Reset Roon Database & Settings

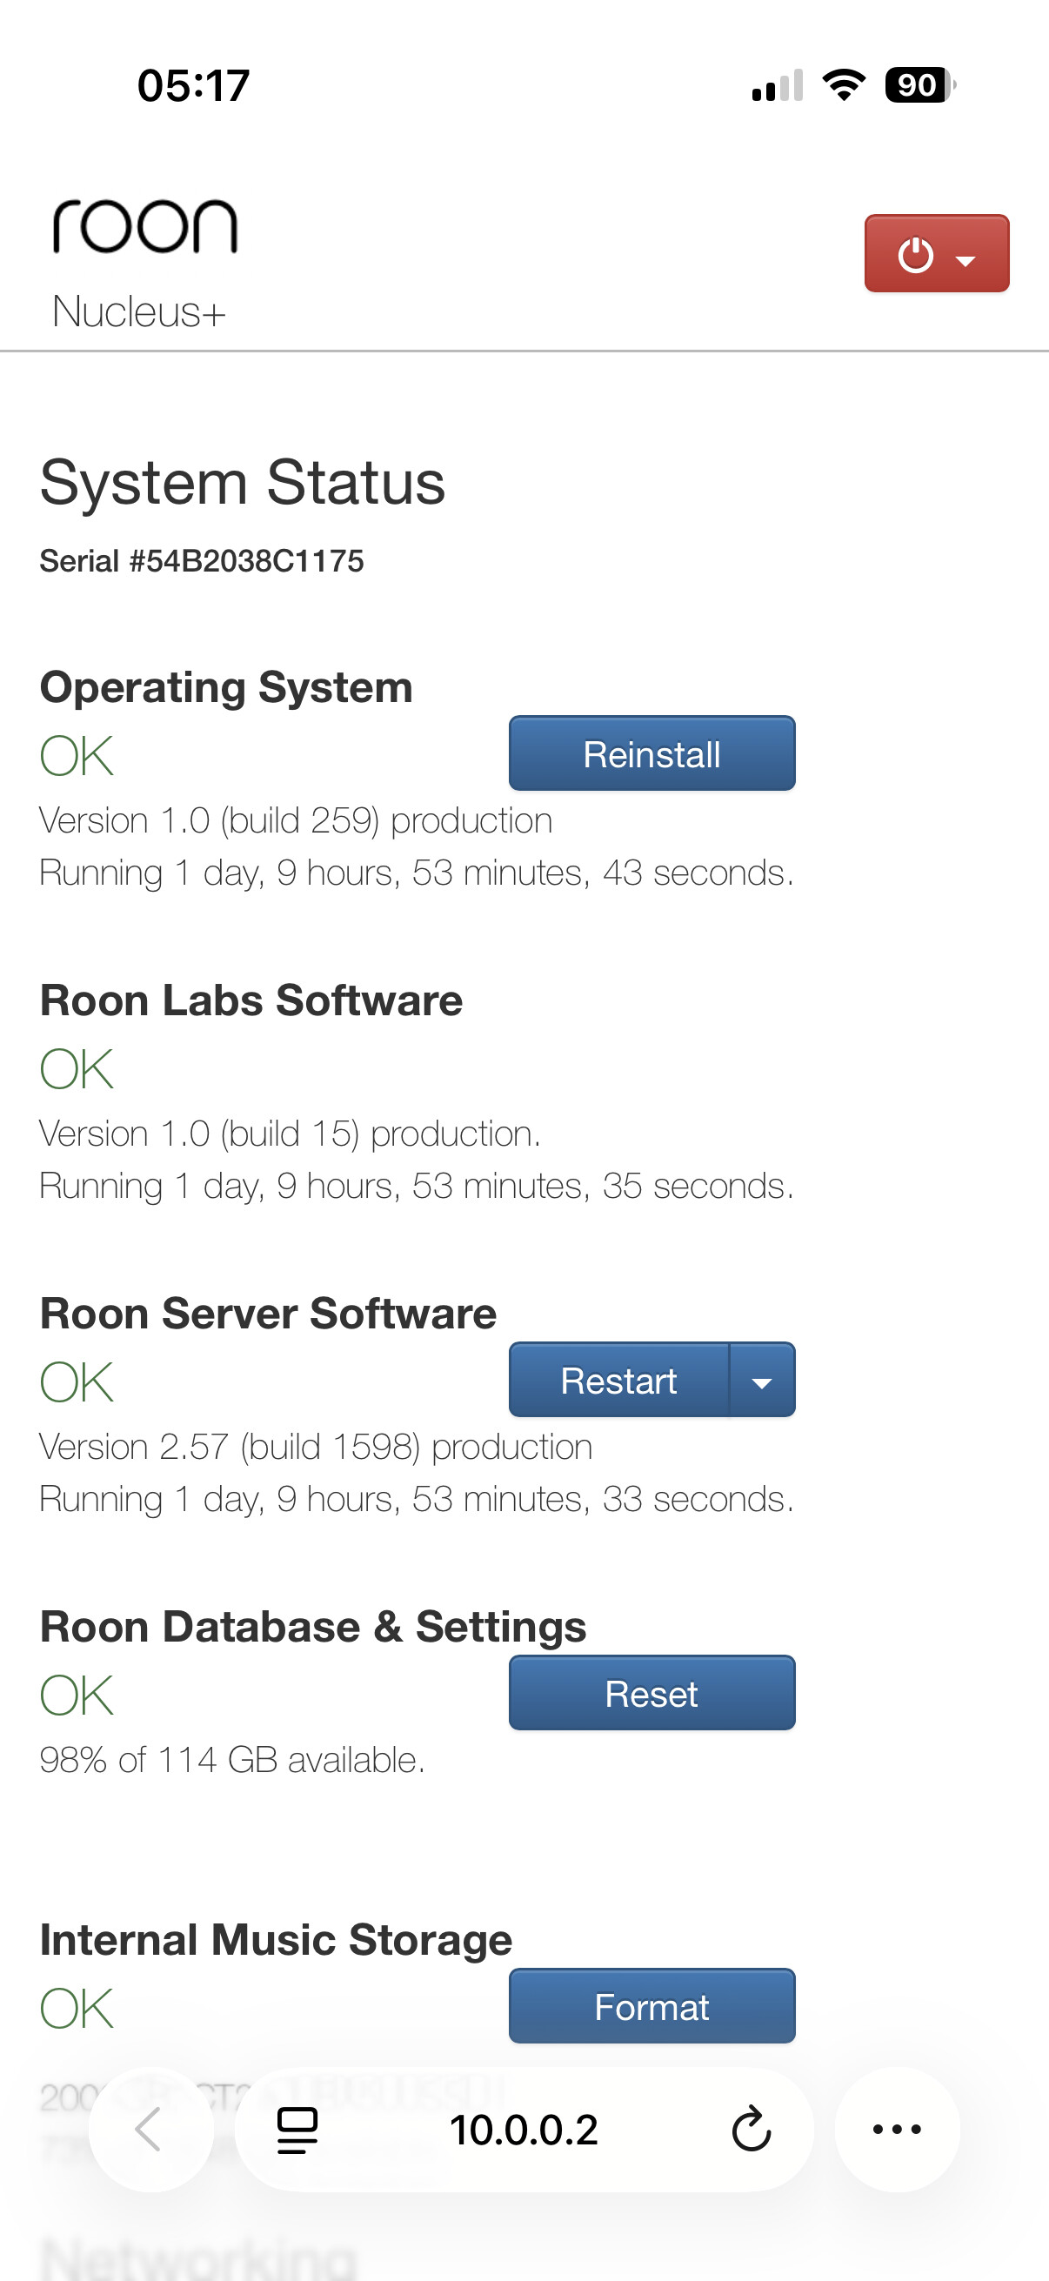[x=651, y=1693]
